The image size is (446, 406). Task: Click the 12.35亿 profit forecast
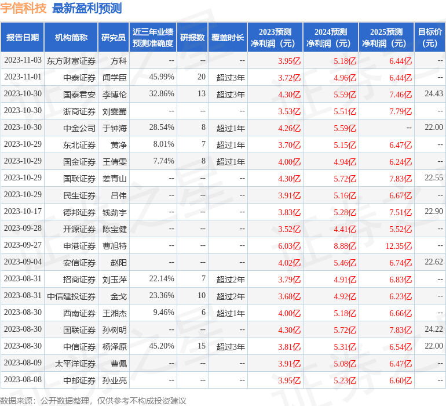[x=399, y=246]
